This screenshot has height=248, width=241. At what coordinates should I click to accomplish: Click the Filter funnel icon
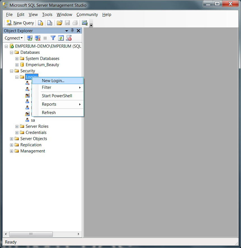pyautogui.click(x=53, y=38)
